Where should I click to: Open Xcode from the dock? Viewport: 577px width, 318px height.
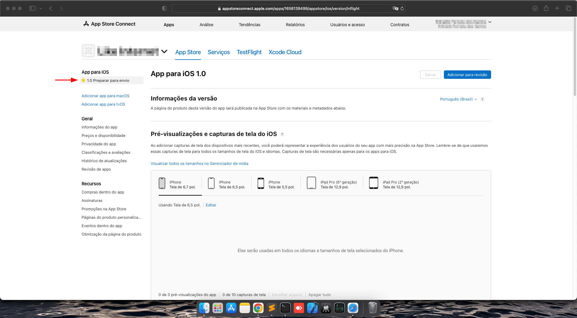tap(312, 308)
